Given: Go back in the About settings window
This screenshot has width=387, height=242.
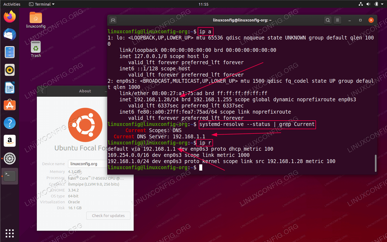Looking at the screenshot, I should pyautogui.click(x=42, y=91).
